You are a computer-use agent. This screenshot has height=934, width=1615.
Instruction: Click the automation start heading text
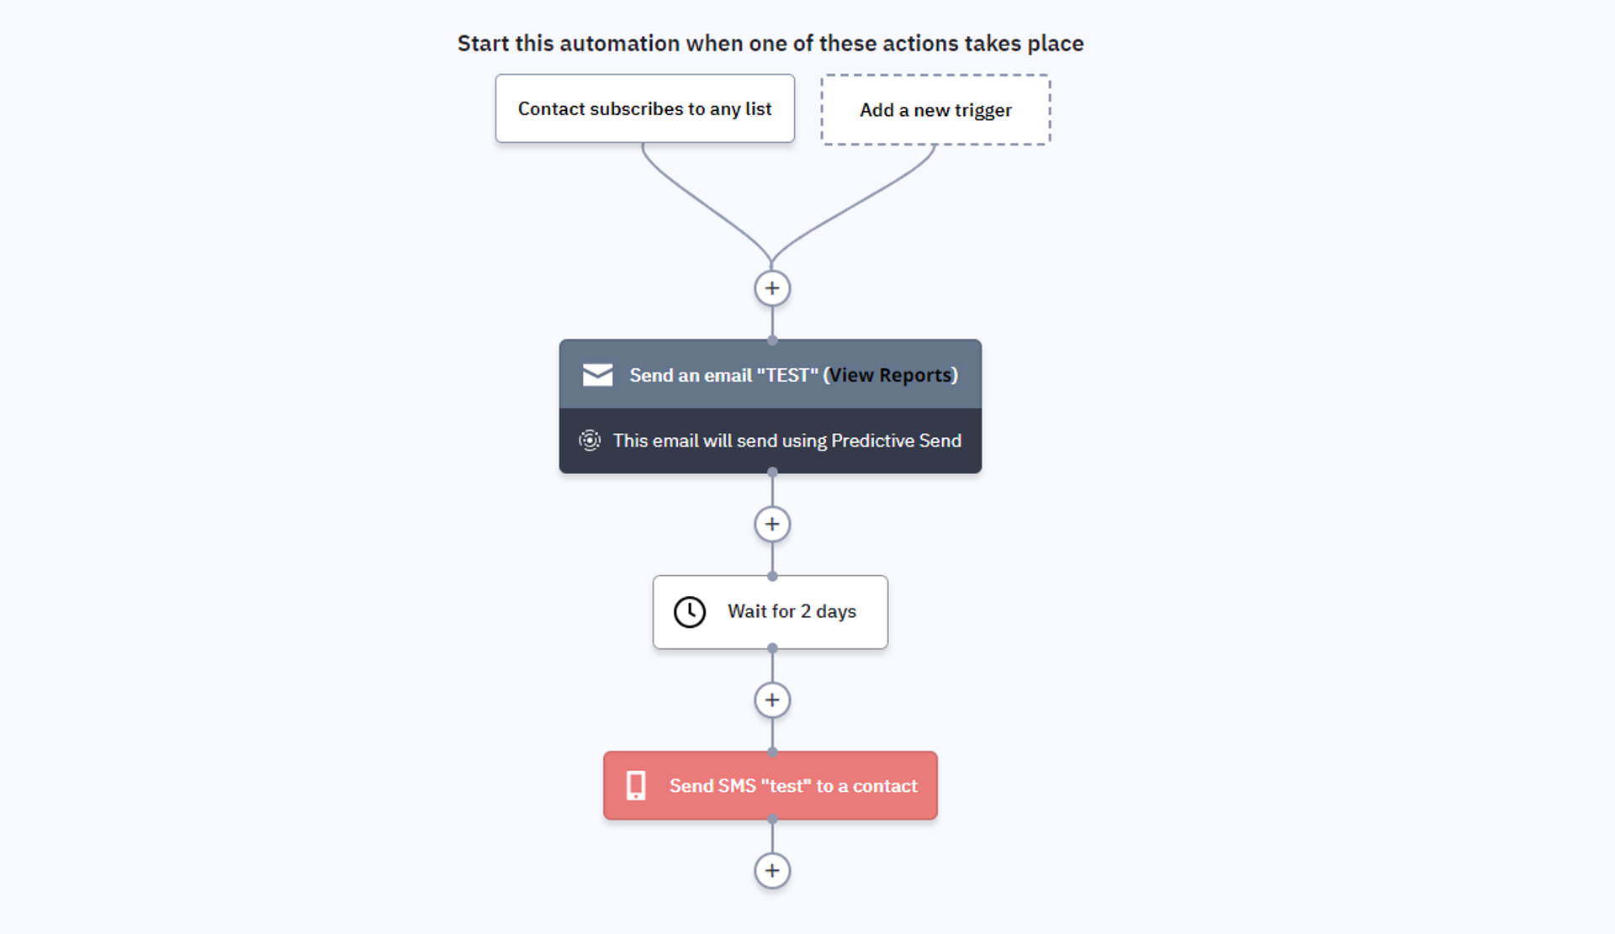(770, 44)
